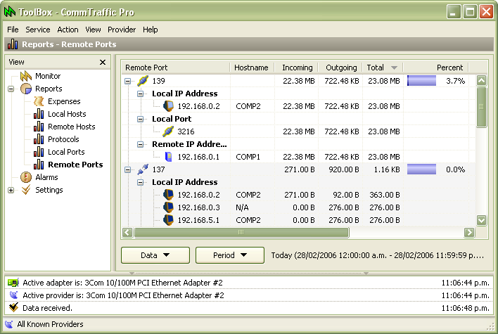Close the View sidebar panel
498x334 pixels.
(103, 62)
